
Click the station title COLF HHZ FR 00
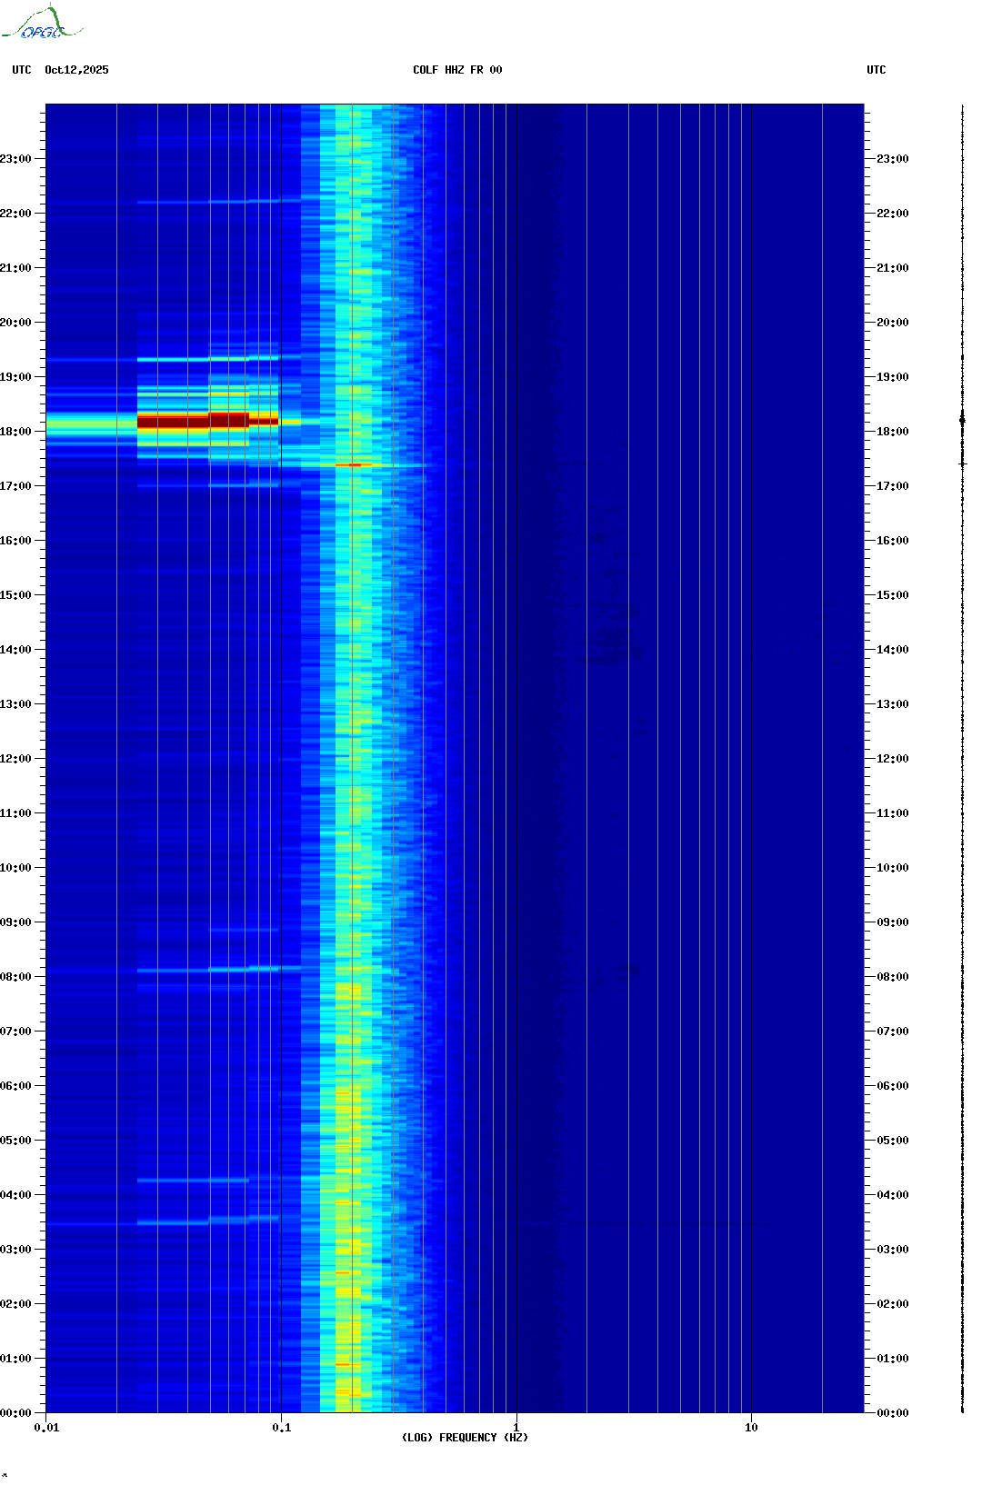click(x=457, y=70)
